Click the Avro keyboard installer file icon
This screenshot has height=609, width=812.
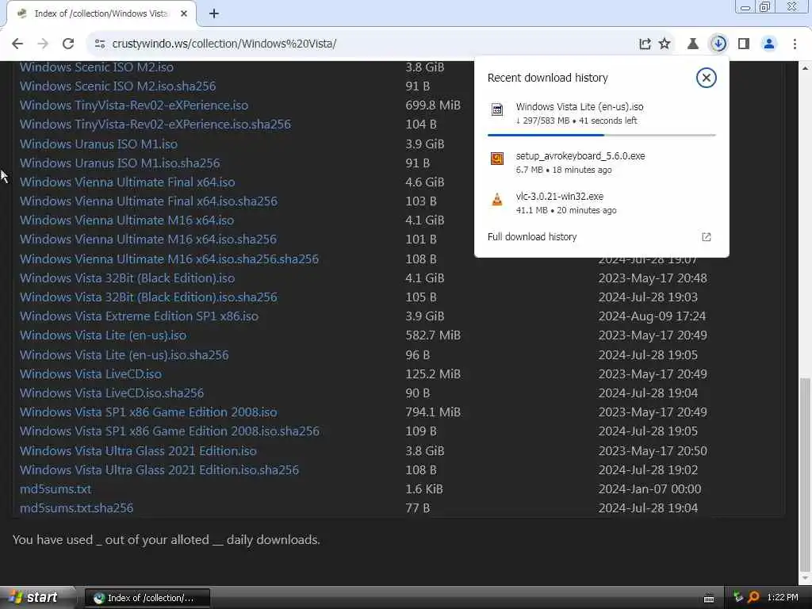(x=496, y=159)
